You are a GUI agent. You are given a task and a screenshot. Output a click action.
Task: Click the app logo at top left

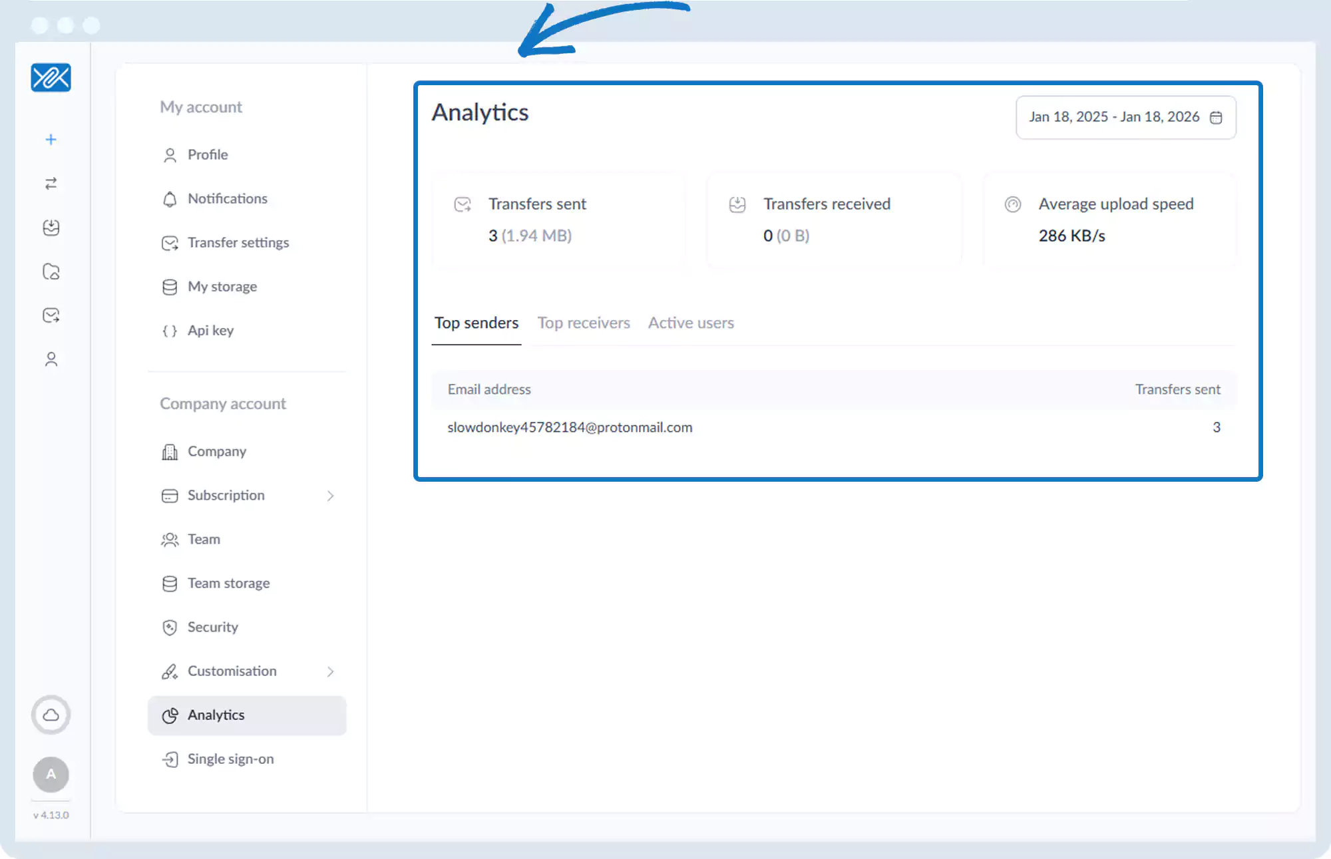click(x=51, y=78)
